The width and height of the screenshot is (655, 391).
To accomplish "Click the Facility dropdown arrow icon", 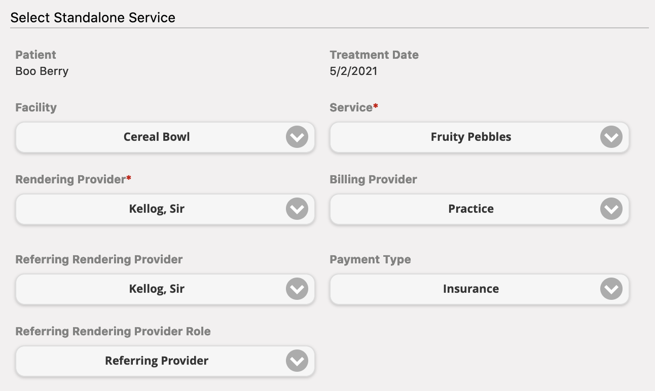I will [297, 137].
